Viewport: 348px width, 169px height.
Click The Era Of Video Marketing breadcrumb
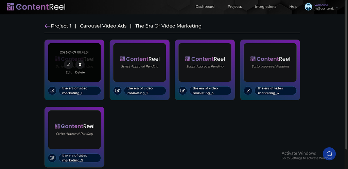click(168, 26)
